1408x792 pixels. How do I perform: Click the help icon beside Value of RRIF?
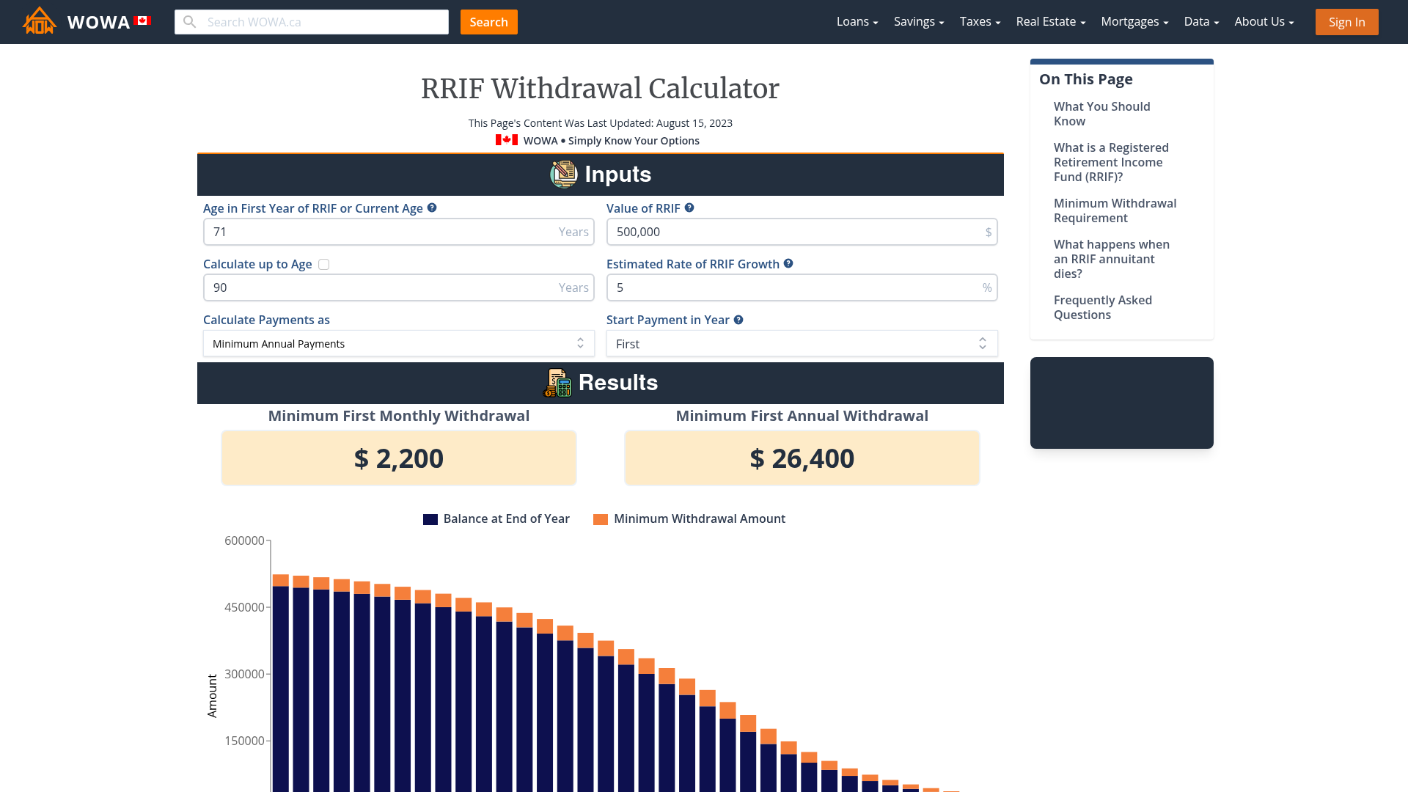(689, 208)
